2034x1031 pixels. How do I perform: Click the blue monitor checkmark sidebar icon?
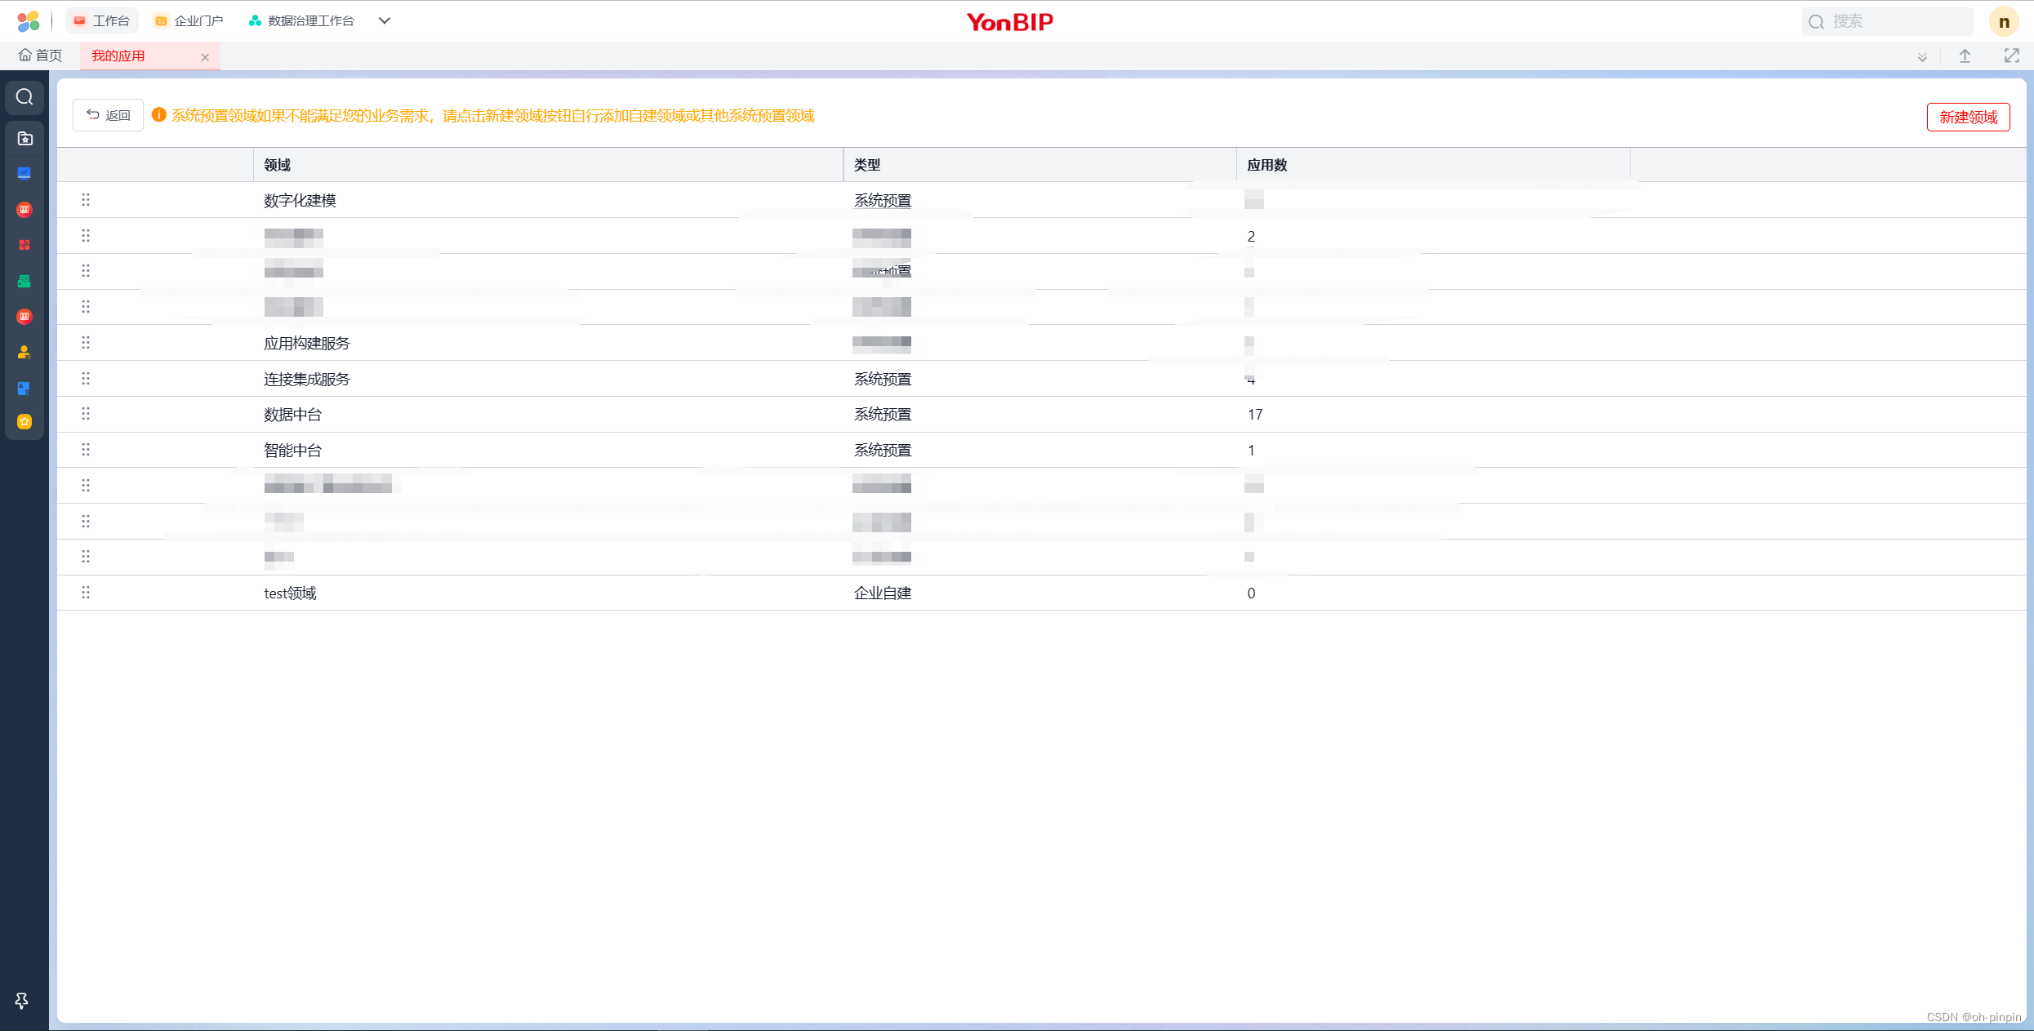[24, 173]
